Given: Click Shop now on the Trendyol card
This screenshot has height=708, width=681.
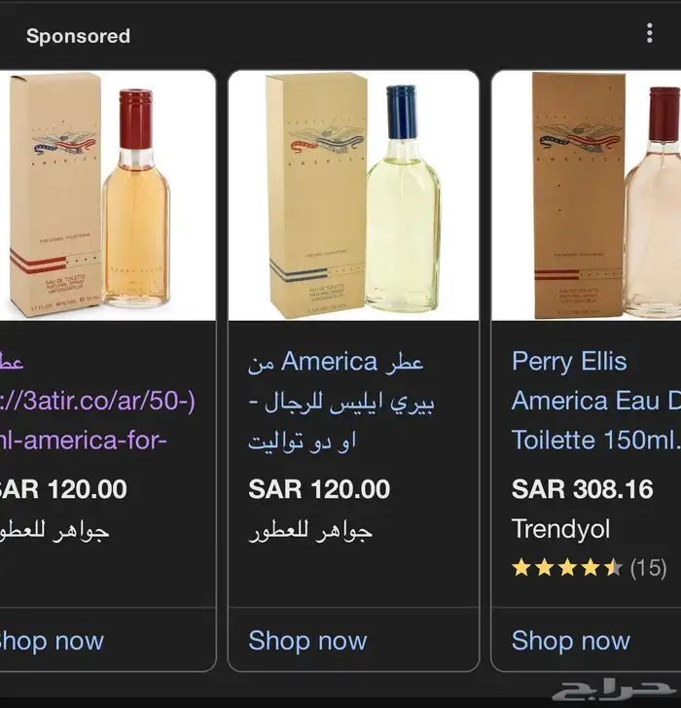Looking at the screenshot, I should click(571, 641).
